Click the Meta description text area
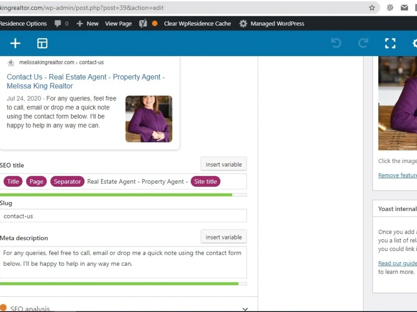 pyautogui.click(x=123, y=262)
